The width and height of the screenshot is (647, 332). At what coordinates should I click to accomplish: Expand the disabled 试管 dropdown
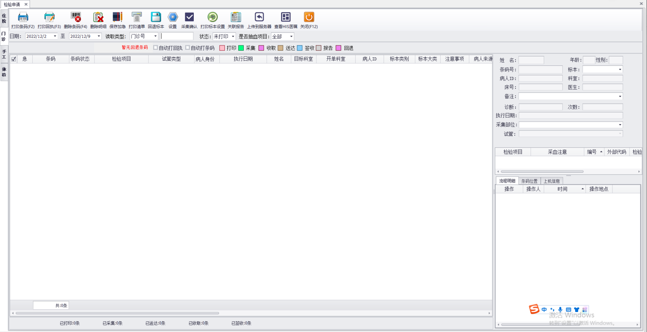[620, 133]
